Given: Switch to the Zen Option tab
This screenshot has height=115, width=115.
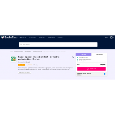Looking at the screenshot, I should (x=99, y=54).
